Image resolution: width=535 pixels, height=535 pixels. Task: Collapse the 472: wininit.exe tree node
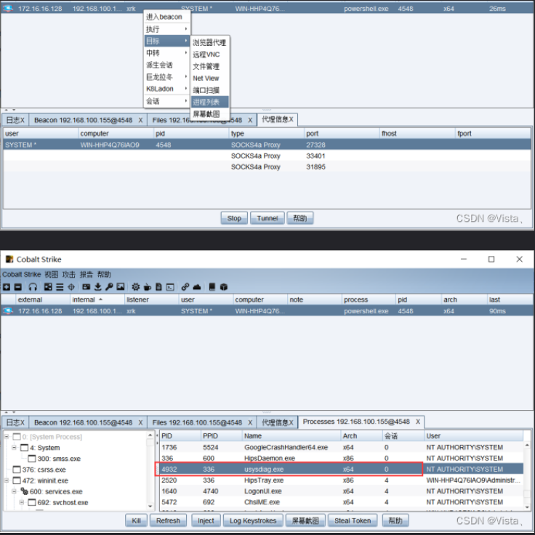coord(6,480)
